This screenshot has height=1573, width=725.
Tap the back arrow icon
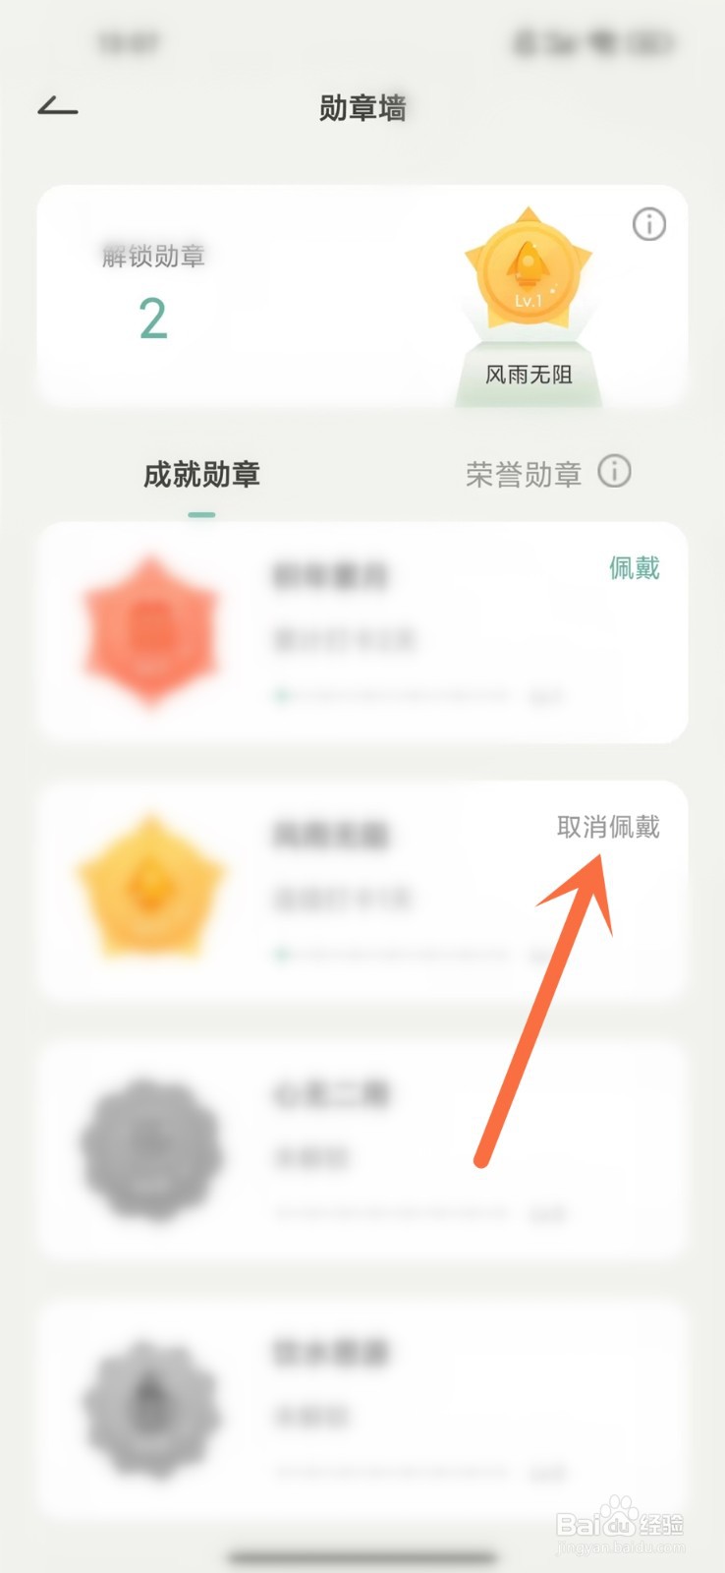click(x=57, y=106)
